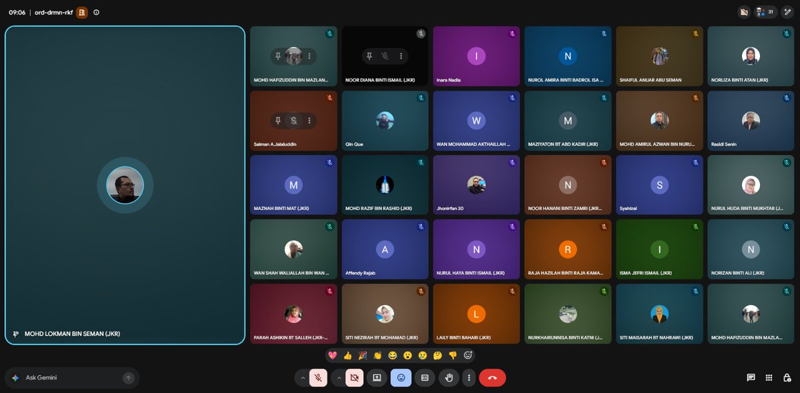Open meeting details info icon
This screenshot has width=800, height=393.
pyautogui.click(x=97, y=12)
